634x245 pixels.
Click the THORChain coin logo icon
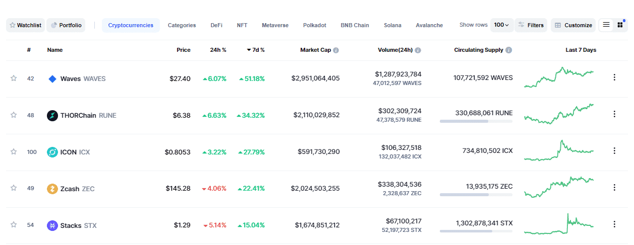point(52,115)
